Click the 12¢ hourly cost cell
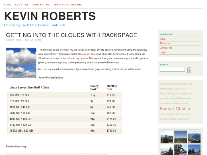Viewport: 207px width, 155px height. 93,113
